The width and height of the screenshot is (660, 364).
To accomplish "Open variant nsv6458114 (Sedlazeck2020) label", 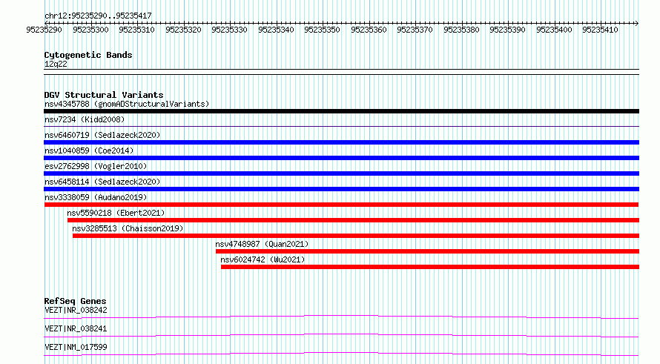I will pyautogui.click(x=102, y=182).
